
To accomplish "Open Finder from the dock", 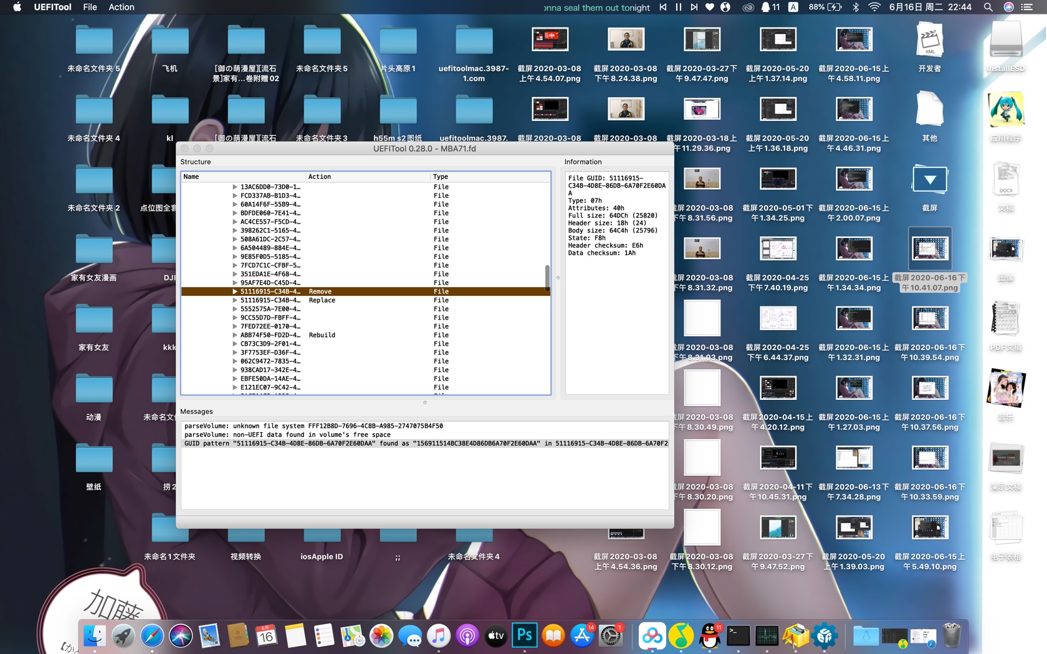I will (x=95, y=636).
